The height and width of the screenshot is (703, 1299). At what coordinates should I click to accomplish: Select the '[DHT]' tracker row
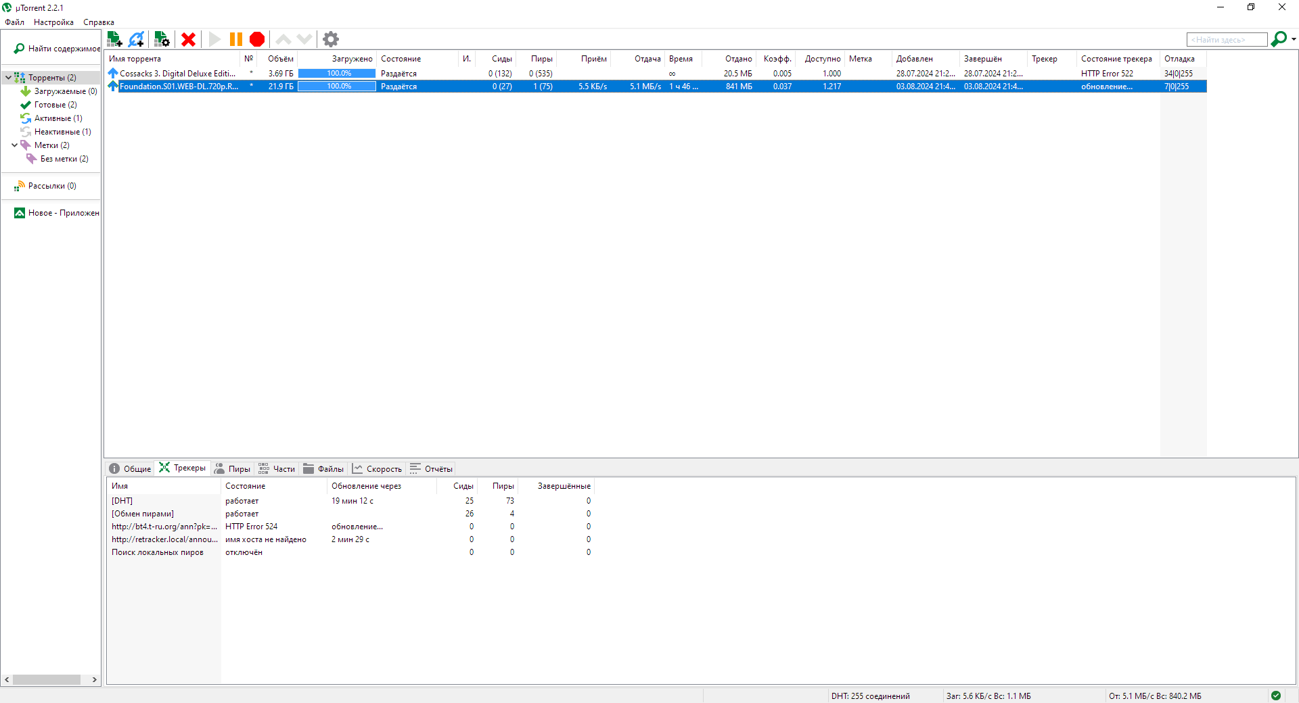coord(350,501)
